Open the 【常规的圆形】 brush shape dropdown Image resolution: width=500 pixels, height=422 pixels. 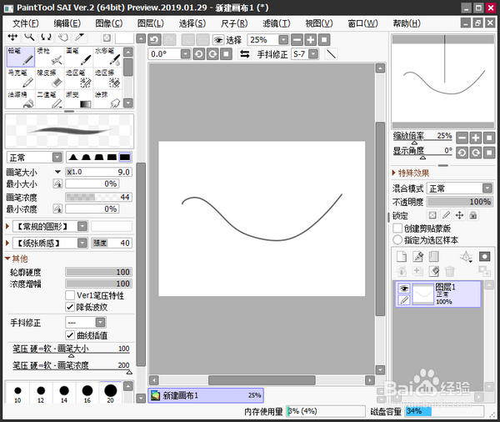(82, 226)
